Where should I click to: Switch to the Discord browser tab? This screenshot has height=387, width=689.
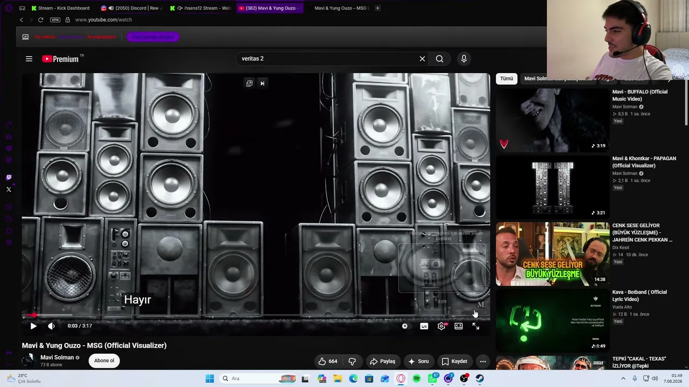[132, 8]
